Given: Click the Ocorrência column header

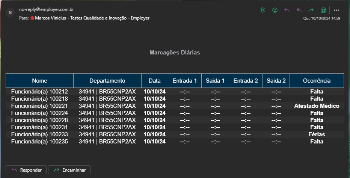Looking at the screenshot, I should tap(317, 81).
